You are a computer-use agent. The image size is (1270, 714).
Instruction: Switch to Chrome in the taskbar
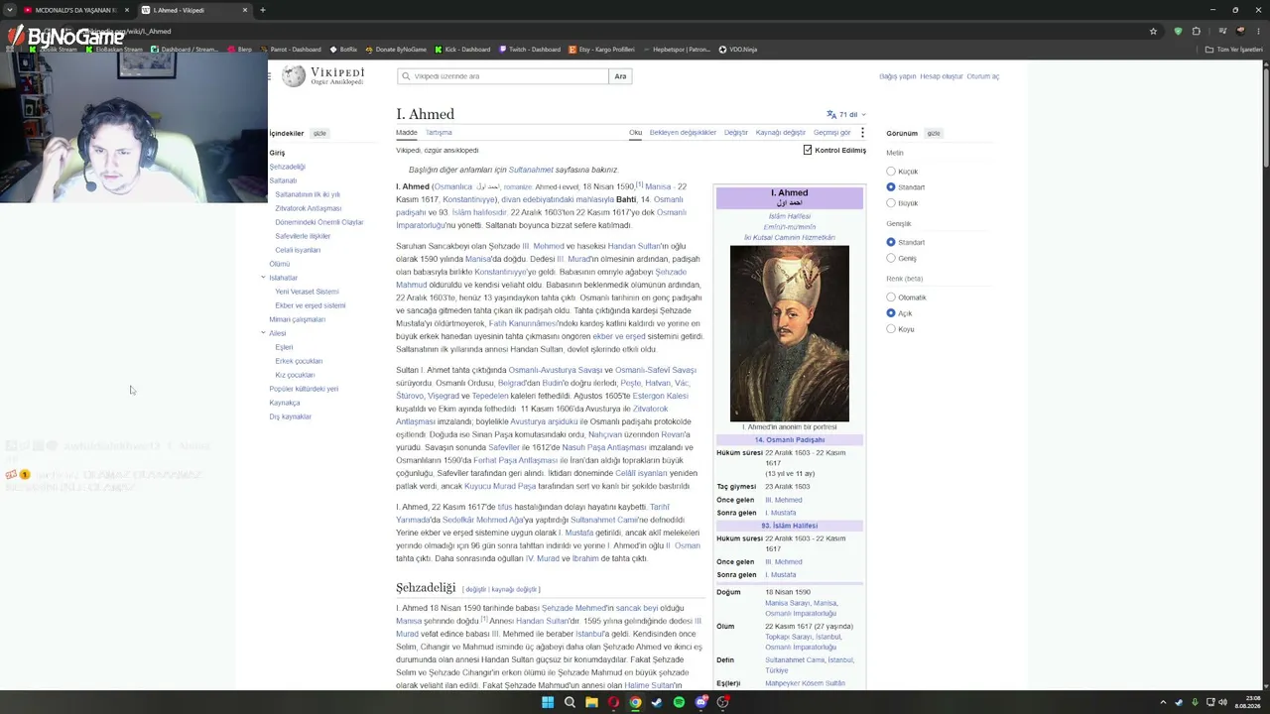(635, 702)
